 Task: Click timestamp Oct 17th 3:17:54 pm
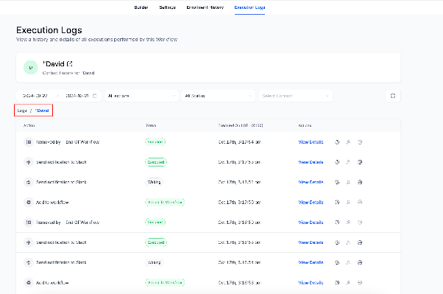[240, 142]
